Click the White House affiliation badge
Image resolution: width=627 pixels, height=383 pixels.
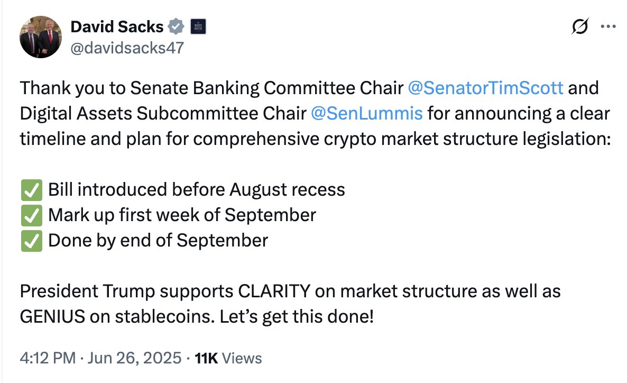click(198, 26)
